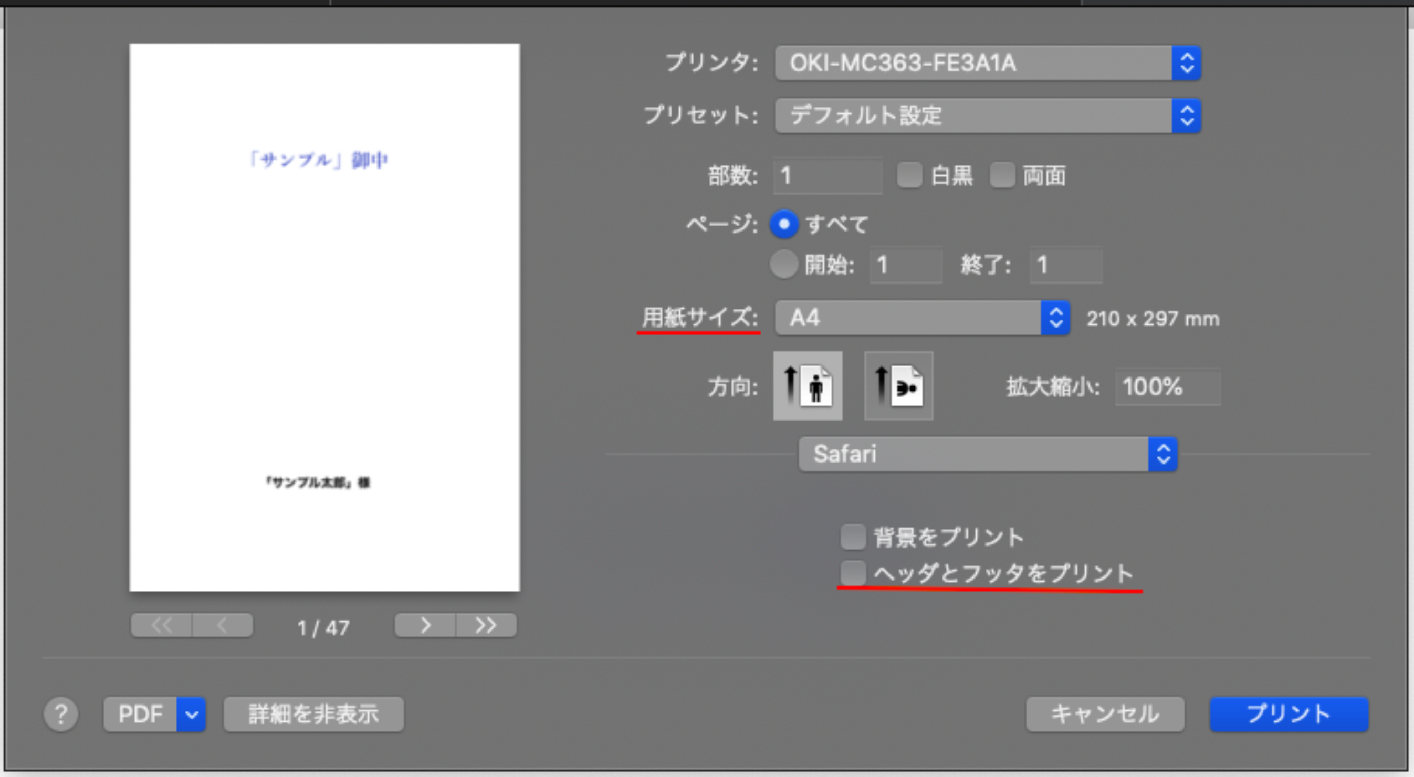Open the プリンタ OKI-MC363 dropdown

988,63
